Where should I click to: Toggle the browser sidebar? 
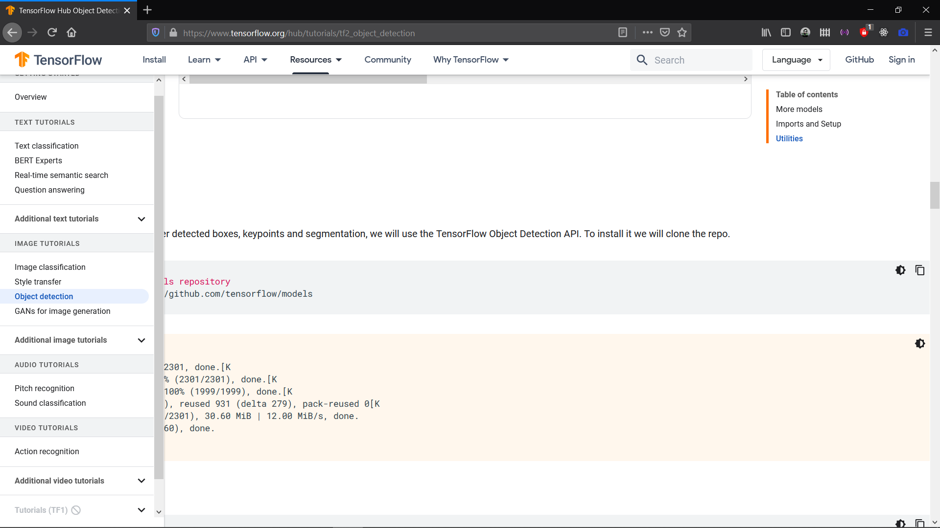point(786,32)
